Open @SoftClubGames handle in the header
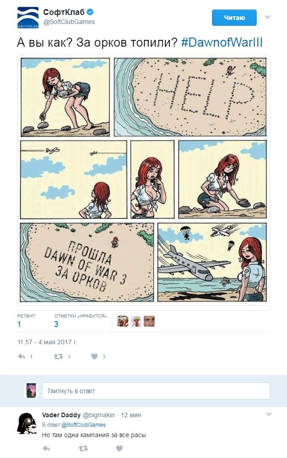 point(69,22)
